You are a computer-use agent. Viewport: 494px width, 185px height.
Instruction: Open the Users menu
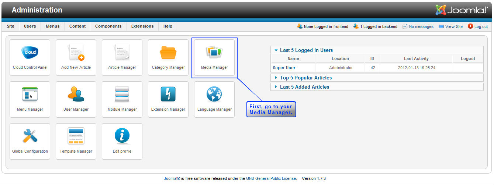coord(30,26)
